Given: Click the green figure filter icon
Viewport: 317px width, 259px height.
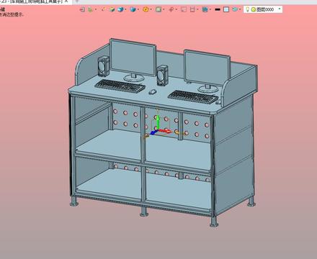Looking at the screenshot, I should (x=90, y=9).
